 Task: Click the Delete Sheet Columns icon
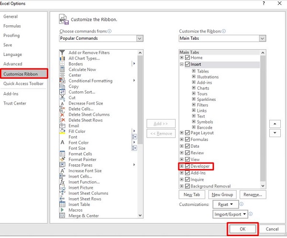pyautogui.click(x=62, y=115)
